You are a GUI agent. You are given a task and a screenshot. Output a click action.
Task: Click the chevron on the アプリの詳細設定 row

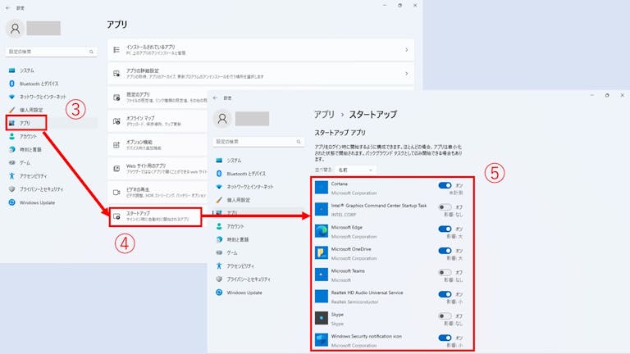tap(407, 74)
